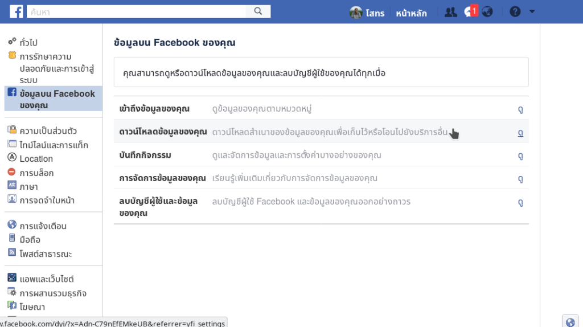Click ดู link for การจัดการข้อมูลของคุณ row
Screen dimensions: 583x327
(520, 179)
